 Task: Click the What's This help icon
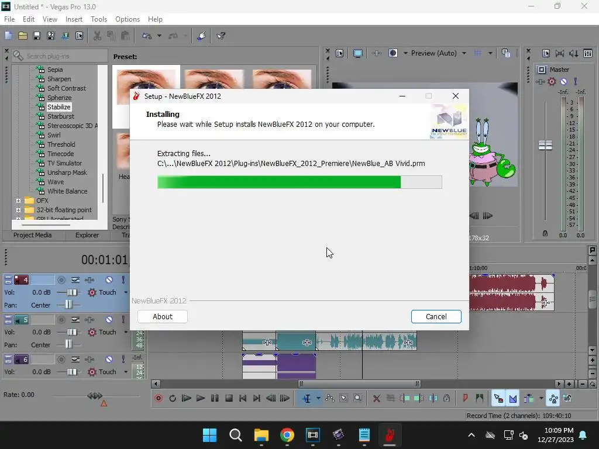point(221,36)
